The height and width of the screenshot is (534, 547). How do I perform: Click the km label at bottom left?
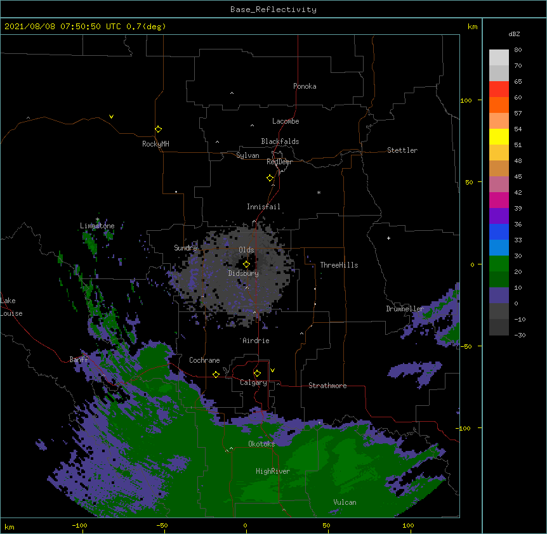(10, 526)
